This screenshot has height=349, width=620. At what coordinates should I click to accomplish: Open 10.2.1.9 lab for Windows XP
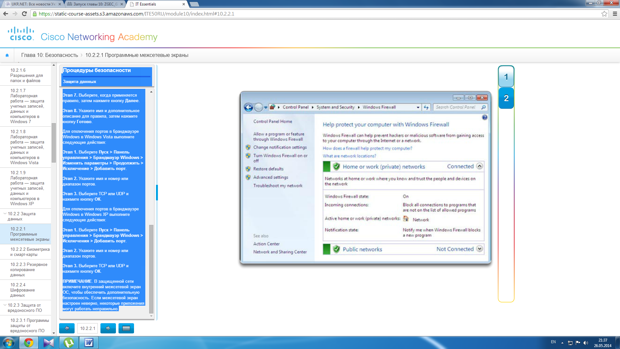click(26, 188)
